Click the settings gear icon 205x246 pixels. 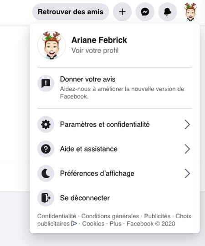(x=46, y=125)
